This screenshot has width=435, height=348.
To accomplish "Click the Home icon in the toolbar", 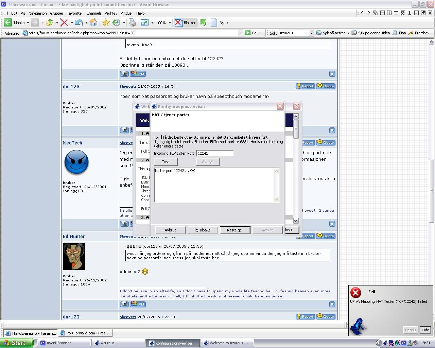I will point(93,23).
